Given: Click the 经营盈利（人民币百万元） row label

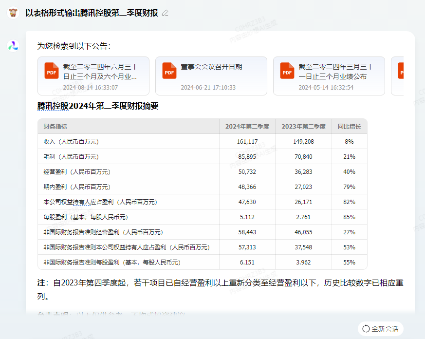Looking at the screenshot, I should coord(77,172).
